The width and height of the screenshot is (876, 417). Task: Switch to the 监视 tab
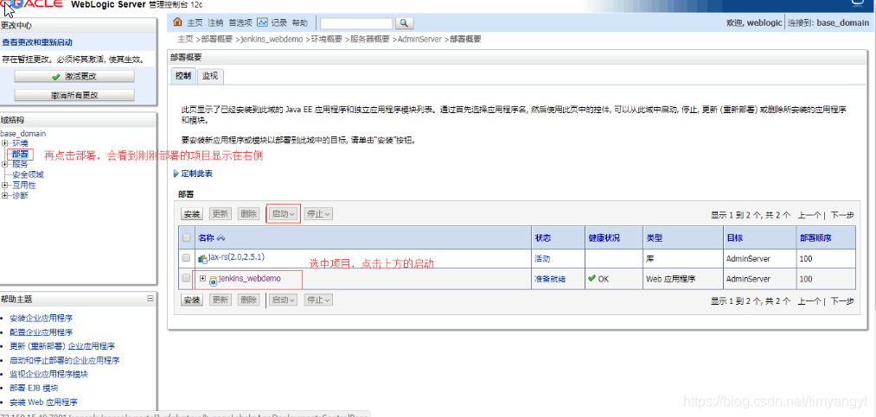pos(210,76)
